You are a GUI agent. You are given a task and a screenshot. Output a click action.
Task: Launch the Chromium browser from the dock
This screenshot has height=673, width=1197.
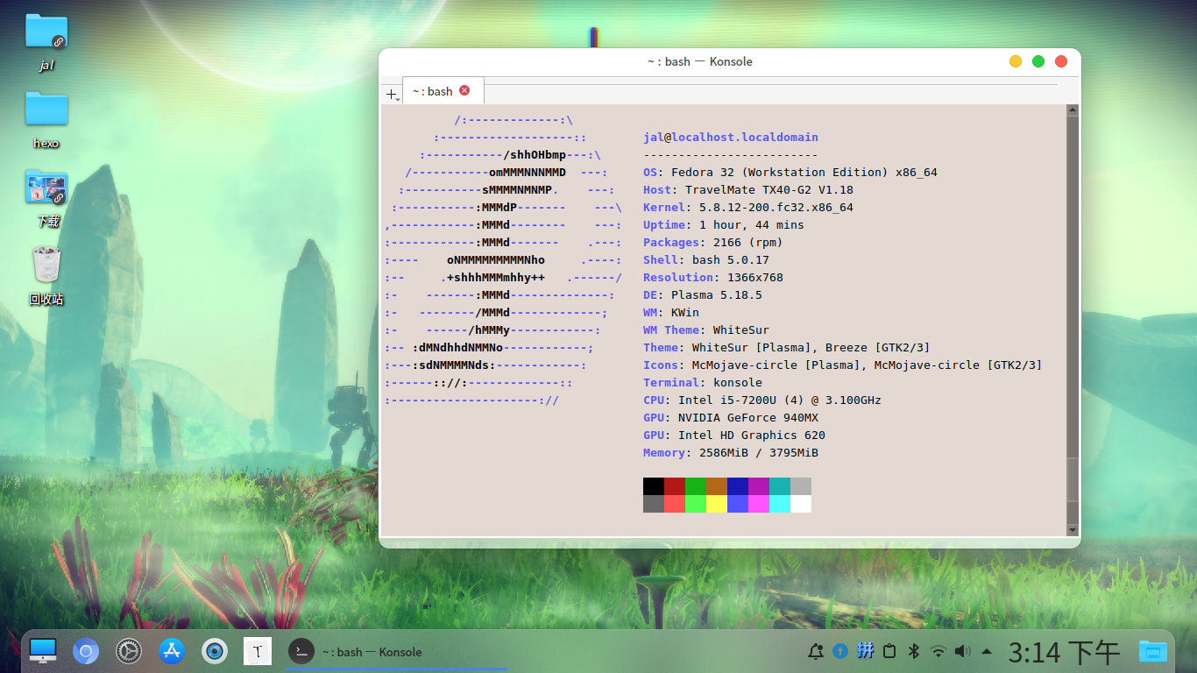coord(86,651)
